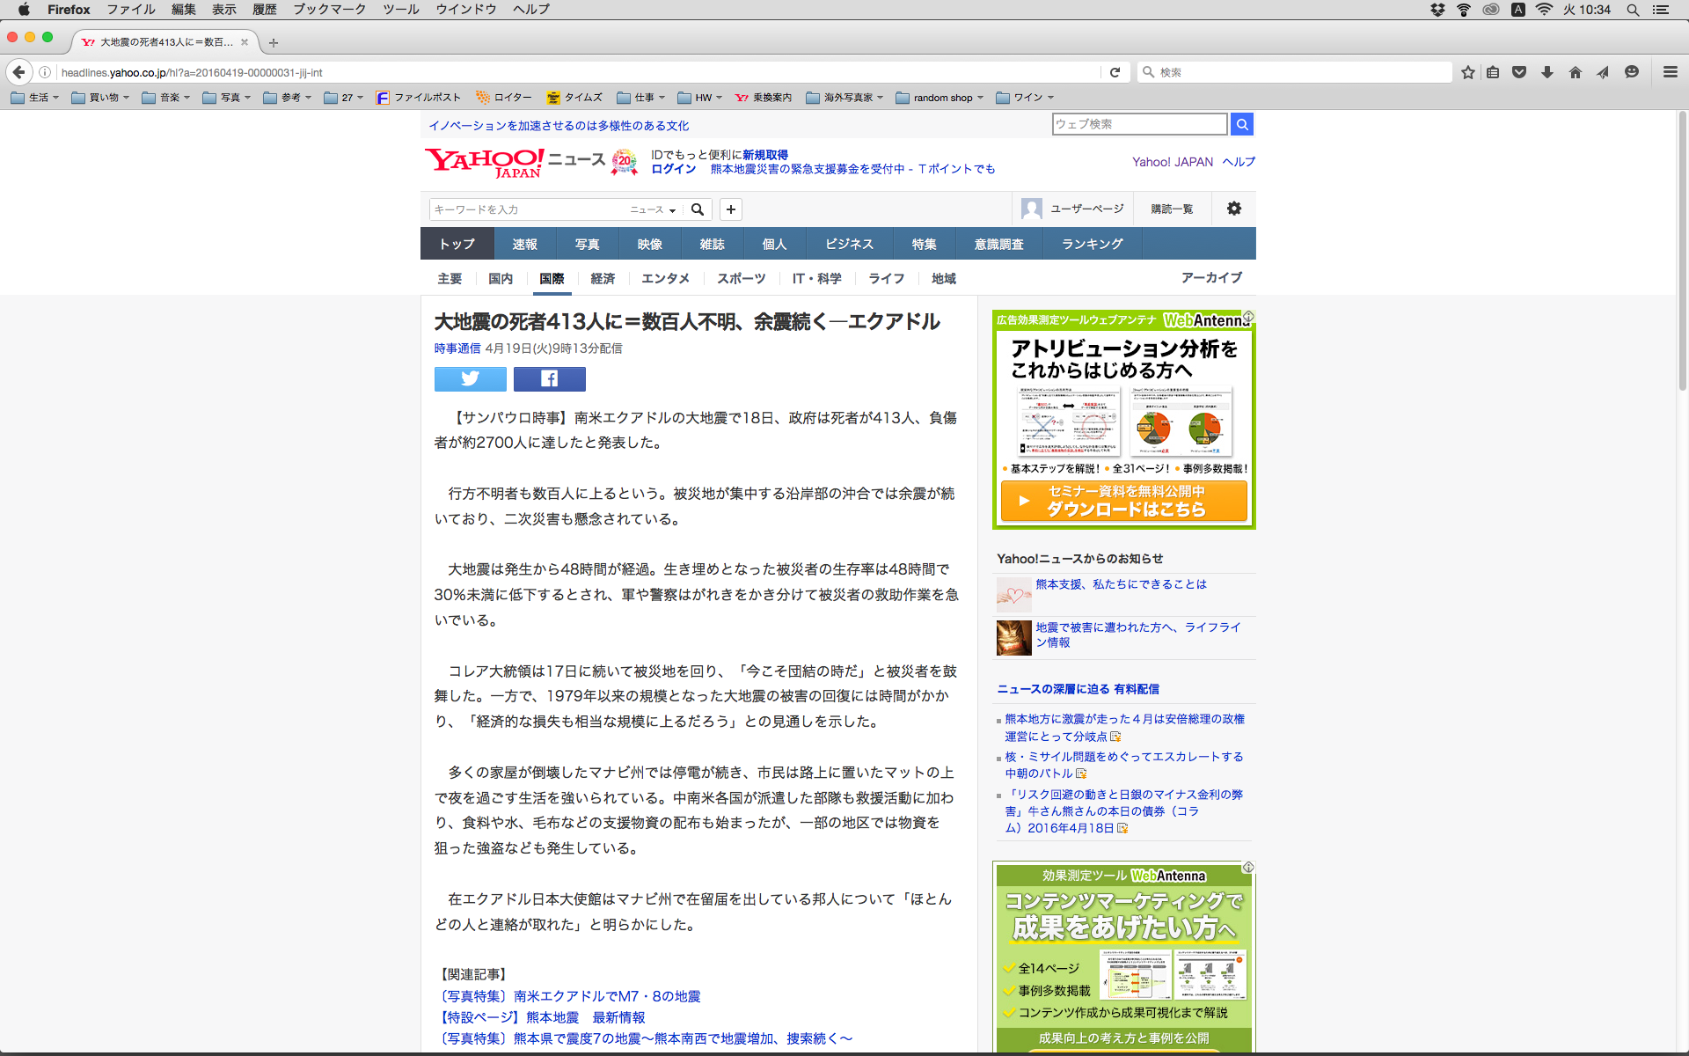Click the blue web search magnifier button

(x=1241, y=124)
